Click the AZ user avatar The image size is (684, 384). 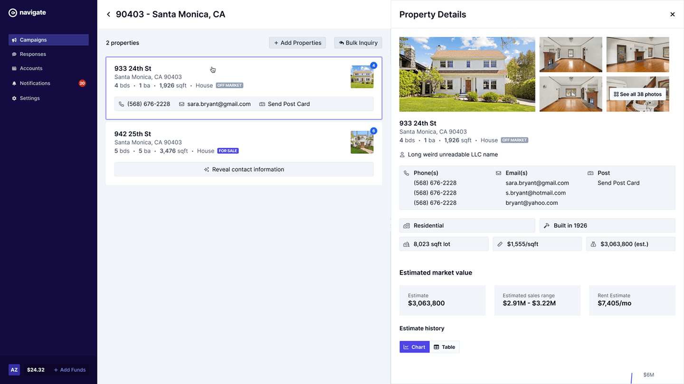(14, 370)
